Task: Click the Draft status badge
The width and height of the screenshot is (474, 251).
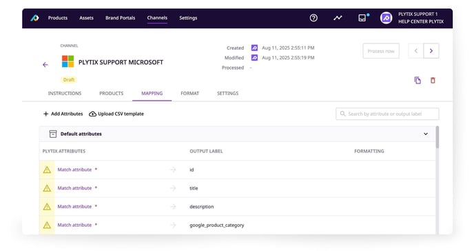Action: click(x=69, y=80)
